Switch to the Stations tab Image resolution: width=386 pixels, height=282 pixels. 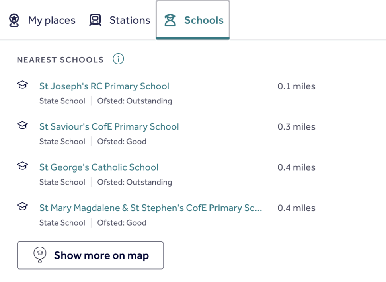pos(120,20)
